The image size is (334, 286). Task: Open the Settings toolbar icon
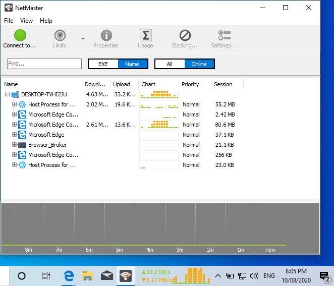click(x=225, y=35)
